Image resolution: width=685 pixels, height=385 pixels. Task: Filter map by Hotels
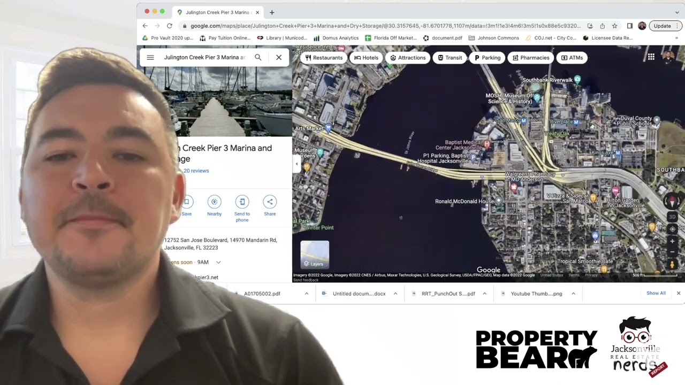(x=367, y=58)
